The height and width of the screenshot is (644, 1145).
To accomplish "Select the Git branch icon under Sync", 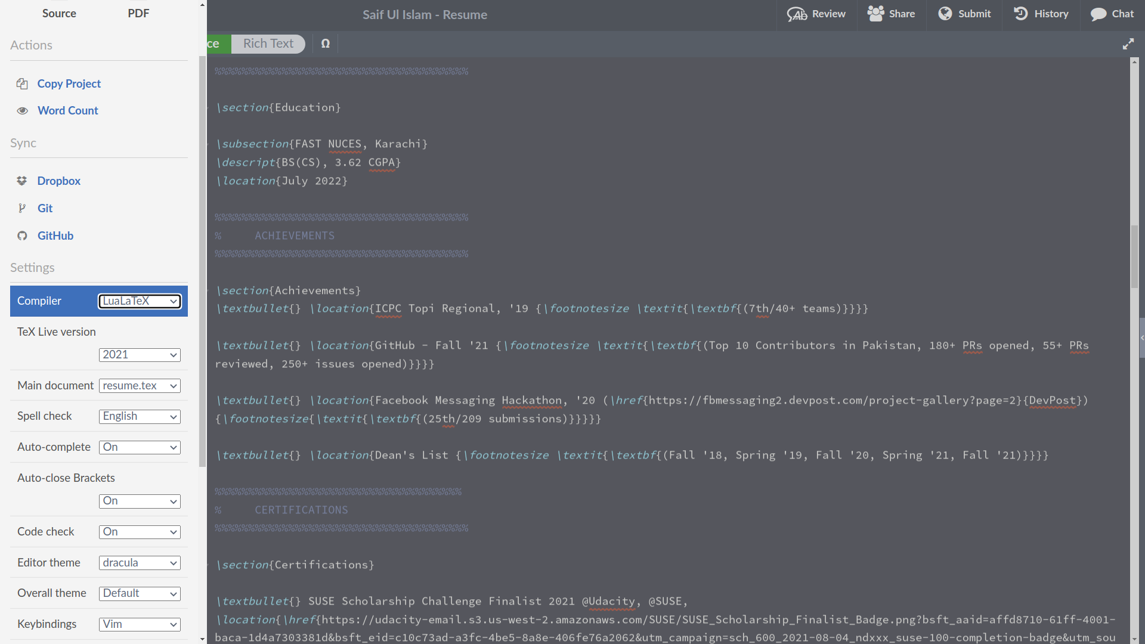I will coord(22,208).
